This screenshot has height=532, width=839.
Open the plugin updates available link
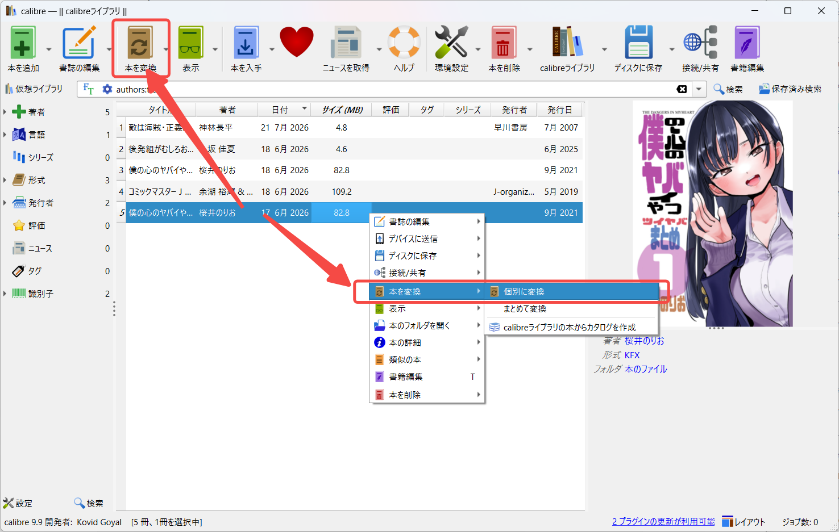tap(663, 522)
